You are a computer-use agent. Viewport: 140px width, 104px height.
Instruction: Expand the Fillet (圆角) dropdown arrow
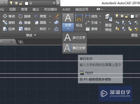click(50, 23)
